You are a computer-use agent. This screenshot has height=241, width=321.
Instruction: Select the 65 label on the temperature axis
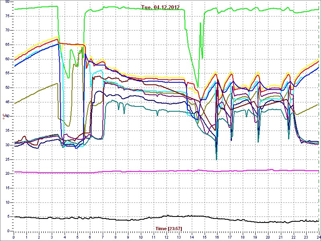point(7,45)
